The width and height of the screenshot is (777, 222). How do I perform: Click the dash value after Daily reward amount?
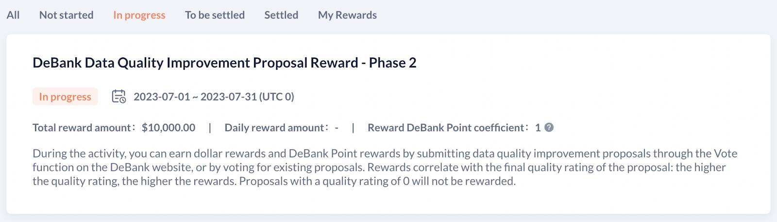tap(337, 128)
